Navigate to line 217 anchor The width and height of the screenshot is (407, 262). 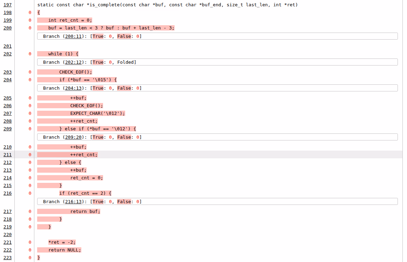click(7, 212)
